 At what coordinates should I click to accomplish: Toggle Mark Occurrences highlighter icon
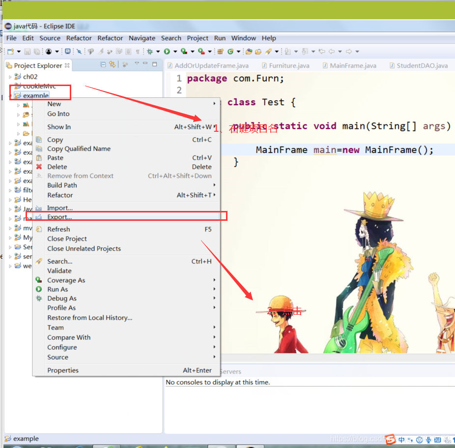[100, 52]
